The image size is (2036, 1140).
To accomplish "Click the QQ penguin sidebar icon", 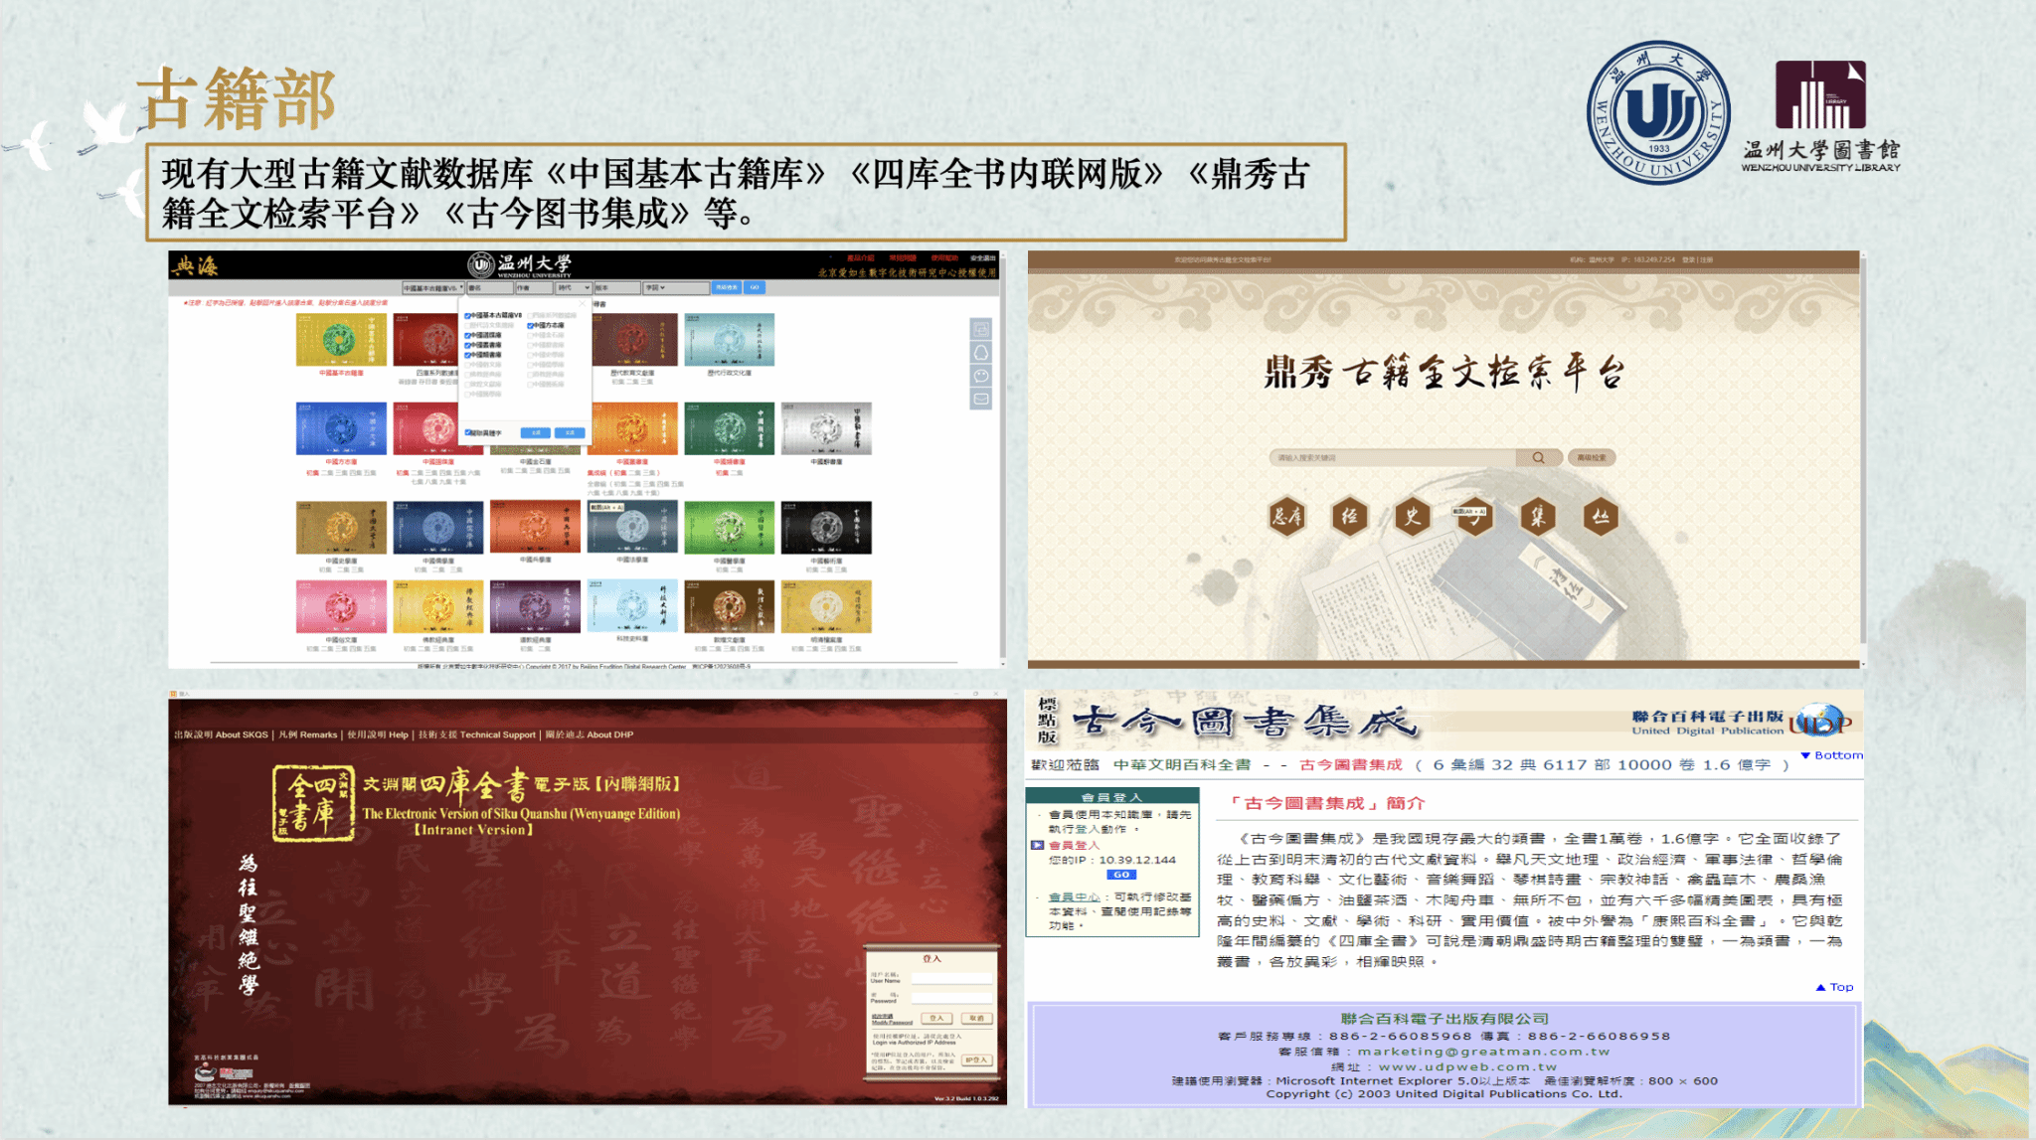I will 981,353.
